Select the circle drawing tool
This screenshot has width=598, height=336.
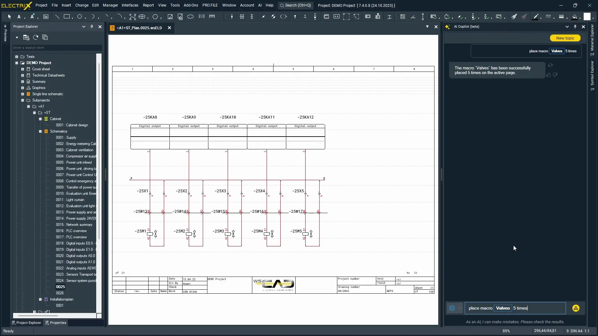tap(80, 17)
